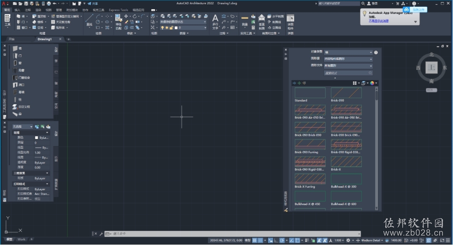This screenshot has width=453, height=245.
Task: Open the Express Tools ribbon tab
Action: (x=119, y=10)
